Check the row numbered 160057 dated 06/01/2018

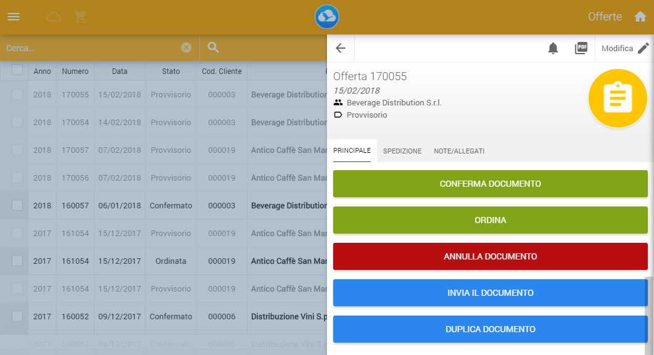click(17, 205)
